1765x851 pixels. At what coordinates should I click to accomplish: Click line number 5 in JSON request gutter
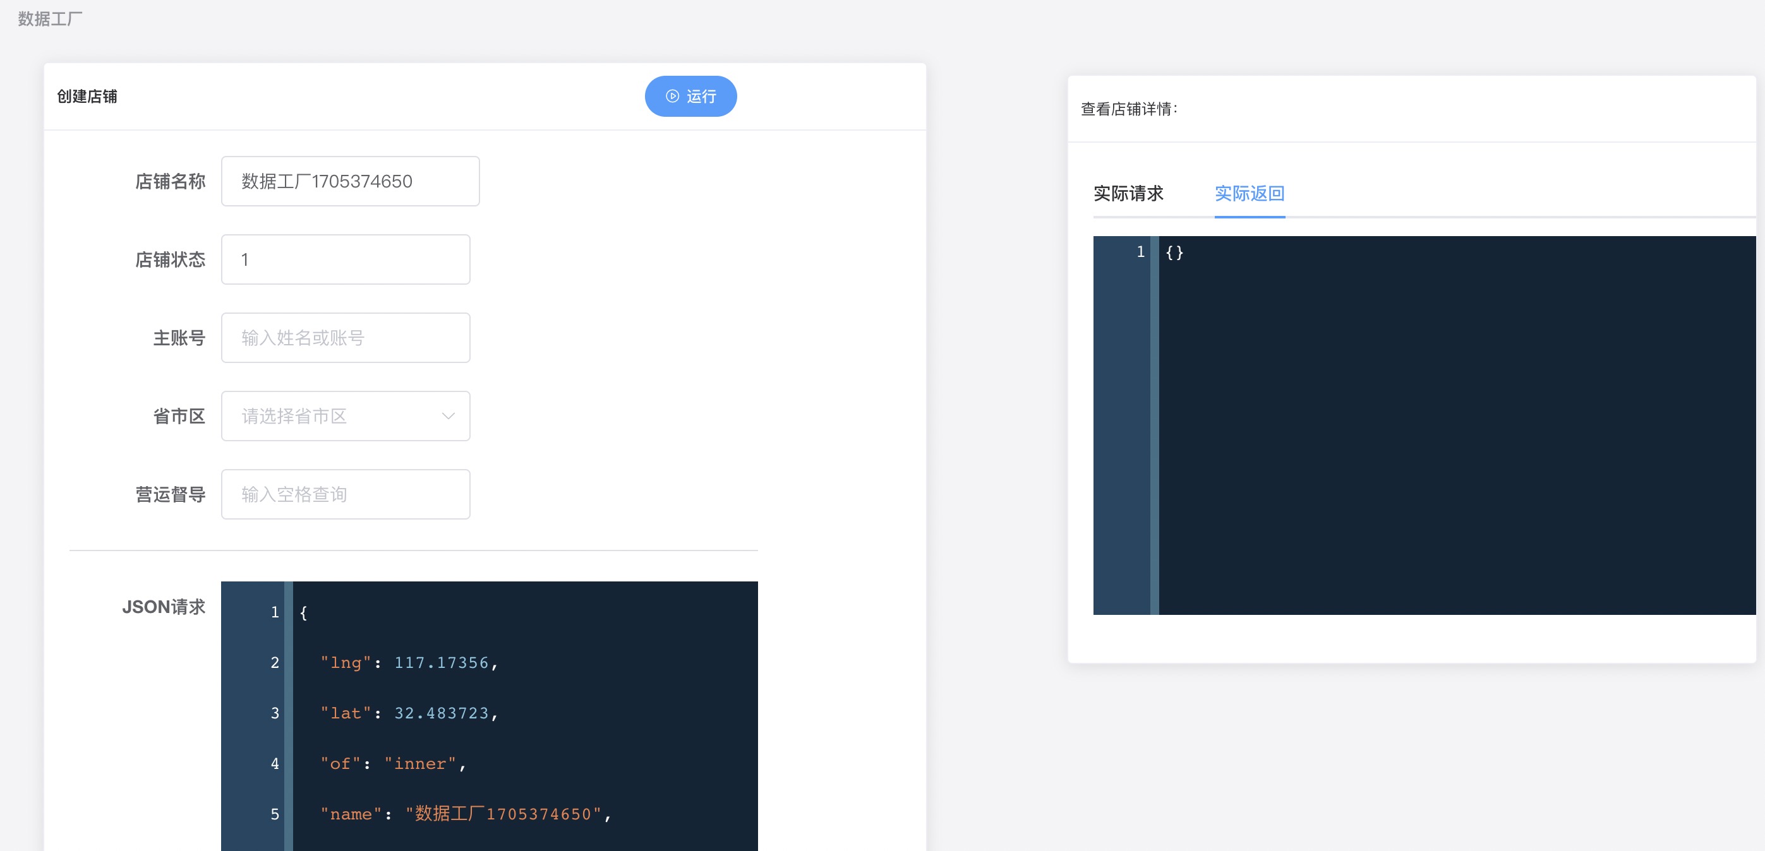pyautogui.click(x=275, y=814)
